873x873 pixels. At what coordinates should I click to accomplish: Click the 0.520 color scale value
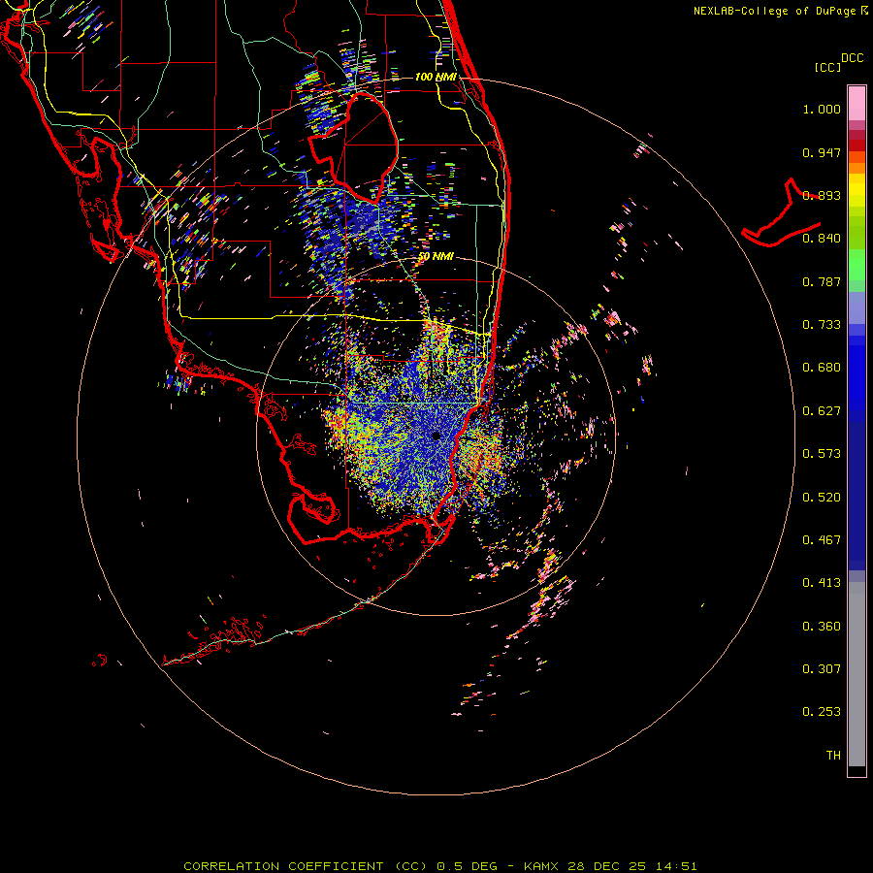(822, 498)
